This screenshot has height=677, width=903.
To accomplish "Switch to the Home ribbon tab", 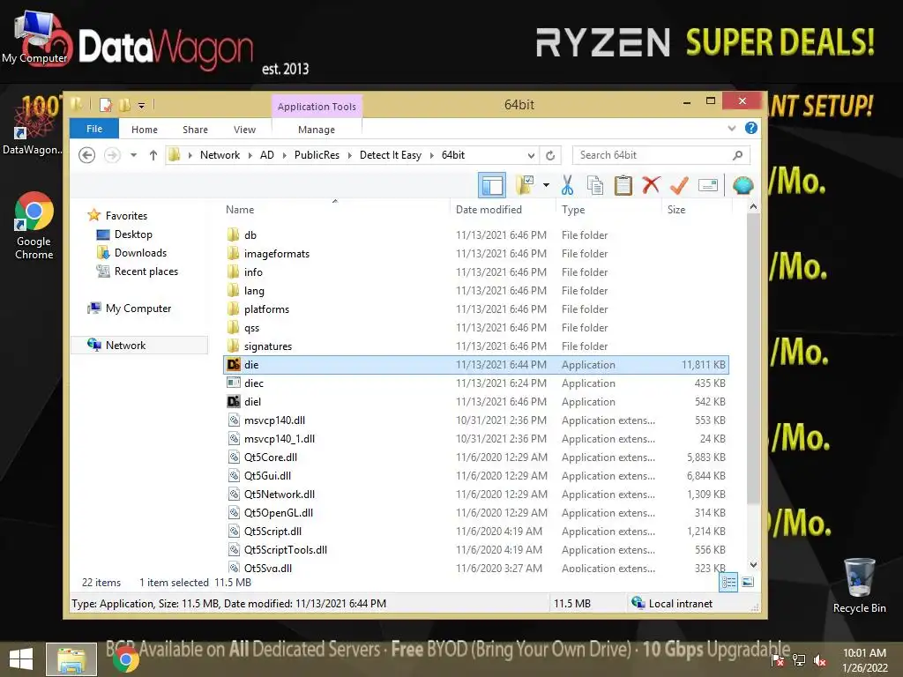I will coord(145,130).
